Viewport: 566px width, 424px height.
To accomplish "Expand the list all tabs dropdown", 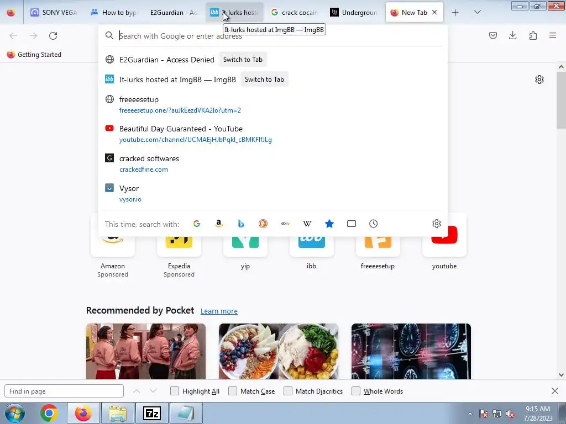I will (477, 12).
